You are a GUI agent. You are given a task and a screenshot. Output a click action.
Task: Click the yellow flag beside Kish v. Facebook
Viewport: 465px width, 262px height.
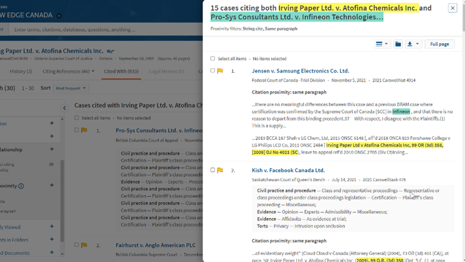[x=220, y=171]
